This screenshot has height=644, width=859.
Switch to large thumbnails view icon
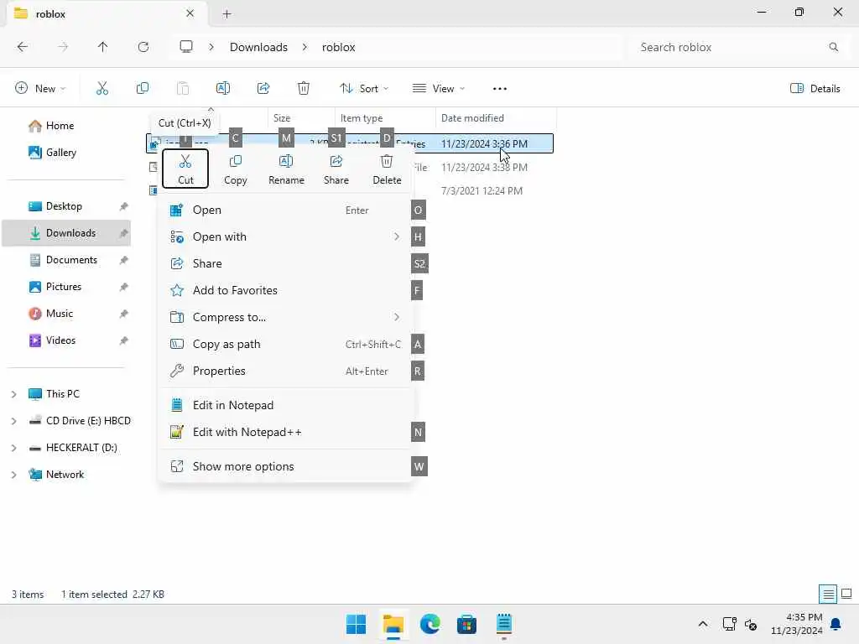pyautogui.click(x=846, y=594)
